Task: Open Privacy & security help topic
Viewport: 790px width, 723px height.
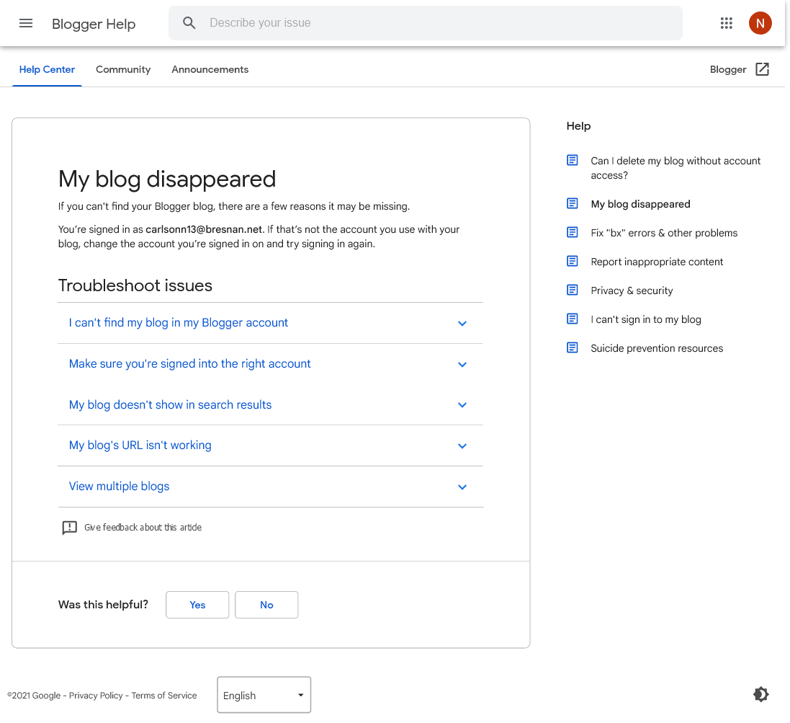Action: (x=632, y=290)
